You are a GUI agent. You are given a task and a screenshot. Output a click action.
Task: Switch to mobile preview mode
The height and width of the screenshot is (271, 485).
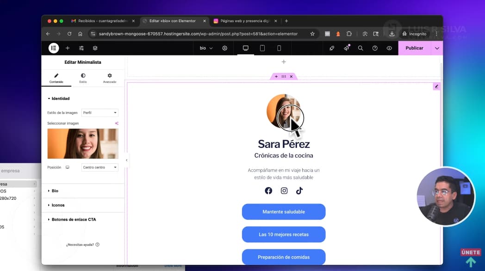[x=279, y=48]
